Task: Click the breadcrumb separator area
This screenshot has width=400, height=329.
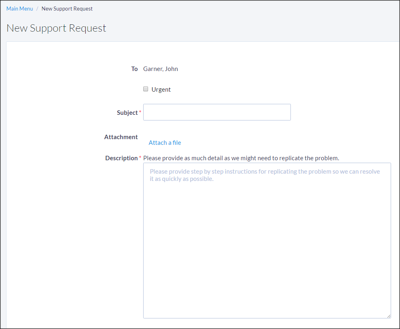Action: 37,9
